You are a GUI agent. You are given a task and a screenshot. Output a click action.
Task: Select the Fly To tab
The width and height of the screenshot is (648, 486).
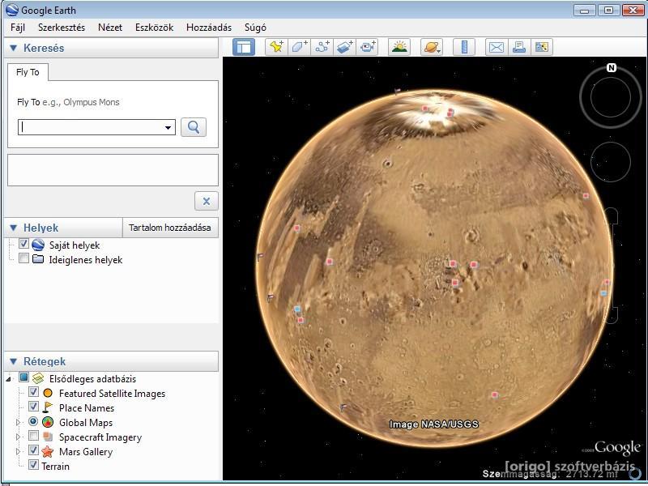coord(28,72)
